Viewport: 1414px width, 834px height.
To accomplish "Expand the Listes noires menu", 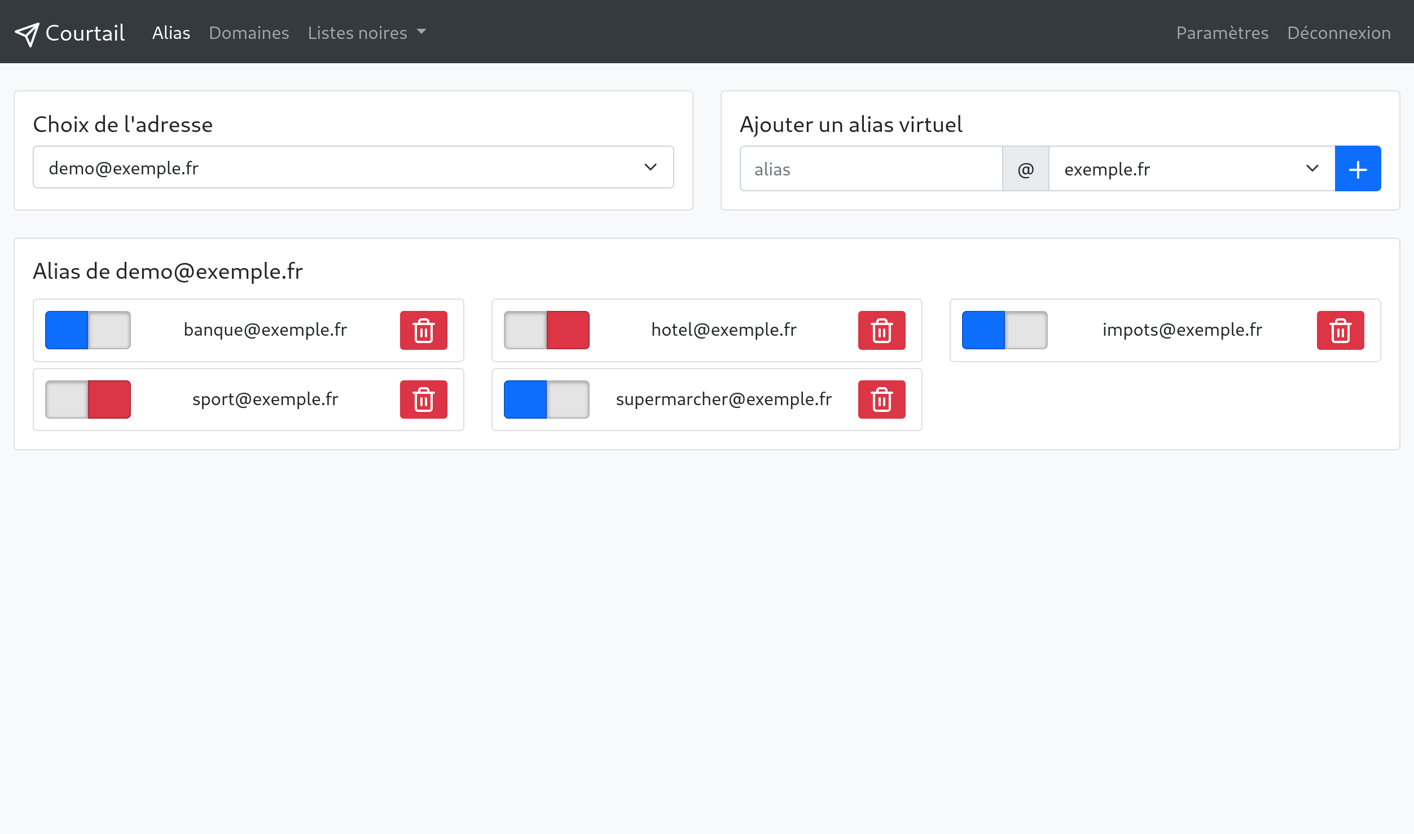I will point(367,33).
